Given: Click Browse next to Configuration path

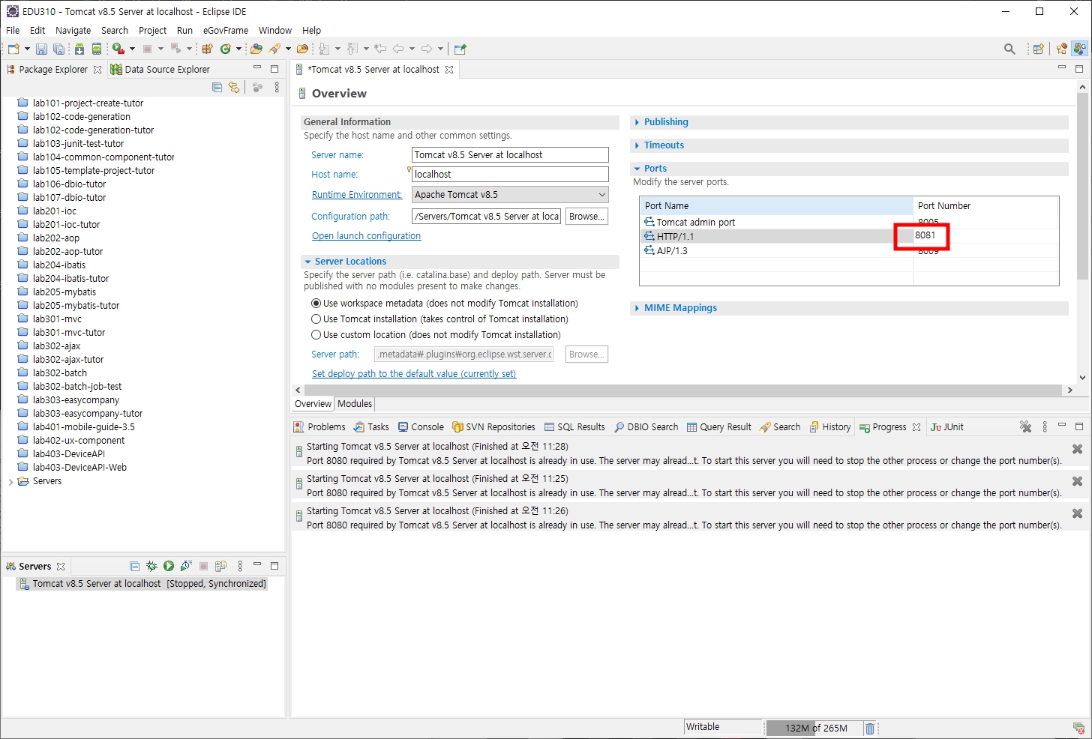Looking at the screenshot, I should click(586, 217).
